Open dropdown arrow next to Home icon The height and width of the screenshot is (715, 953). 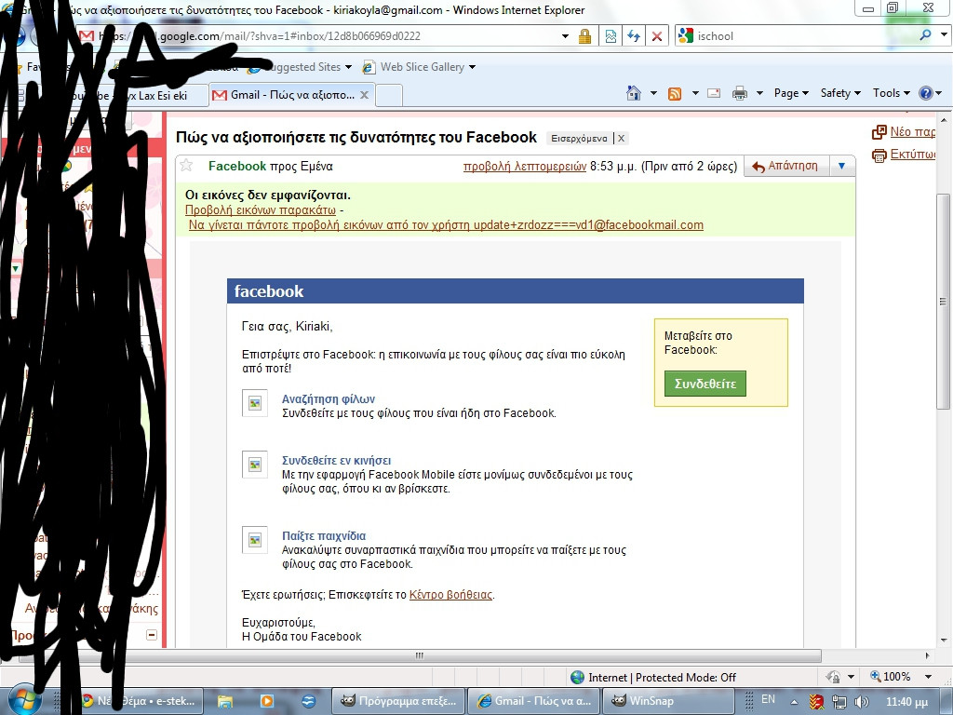click(x=653, y=93)
